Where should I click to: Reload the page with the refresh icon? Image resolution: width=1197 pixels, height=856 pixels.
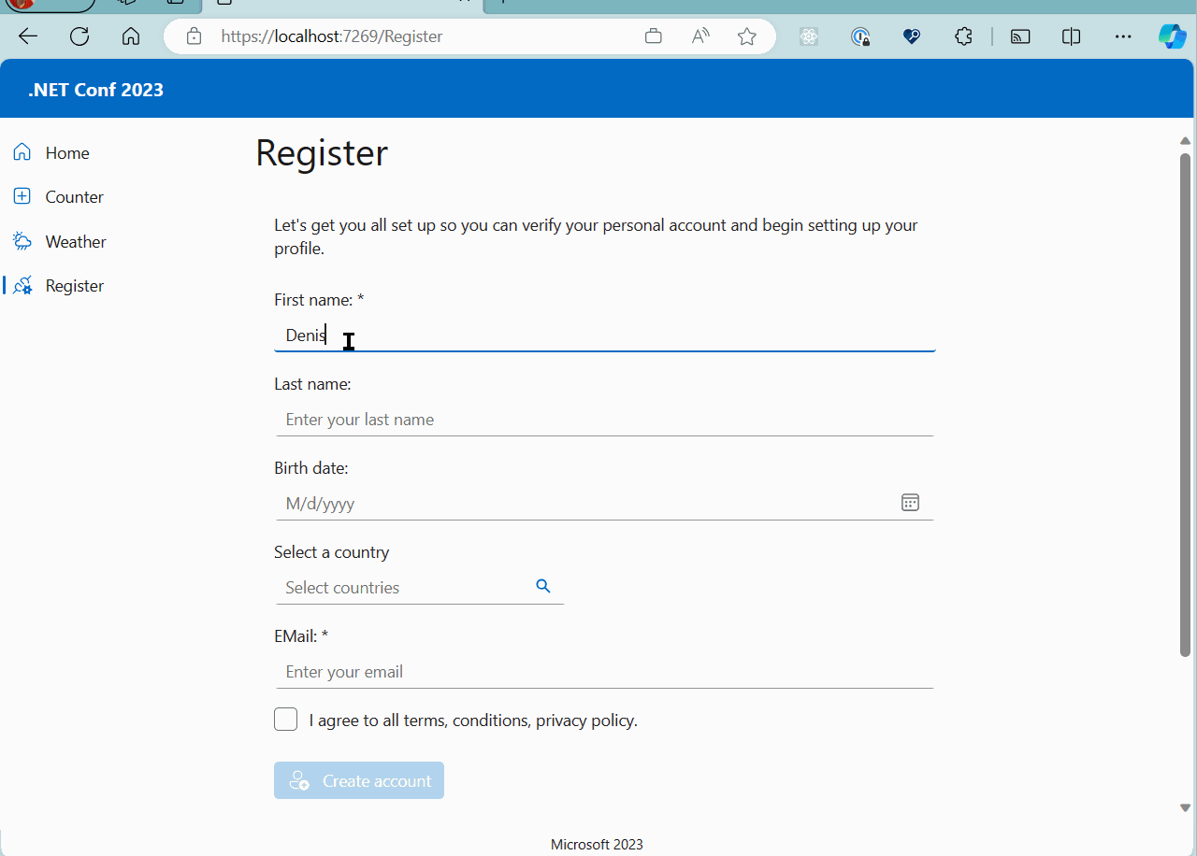pos(79,36)
